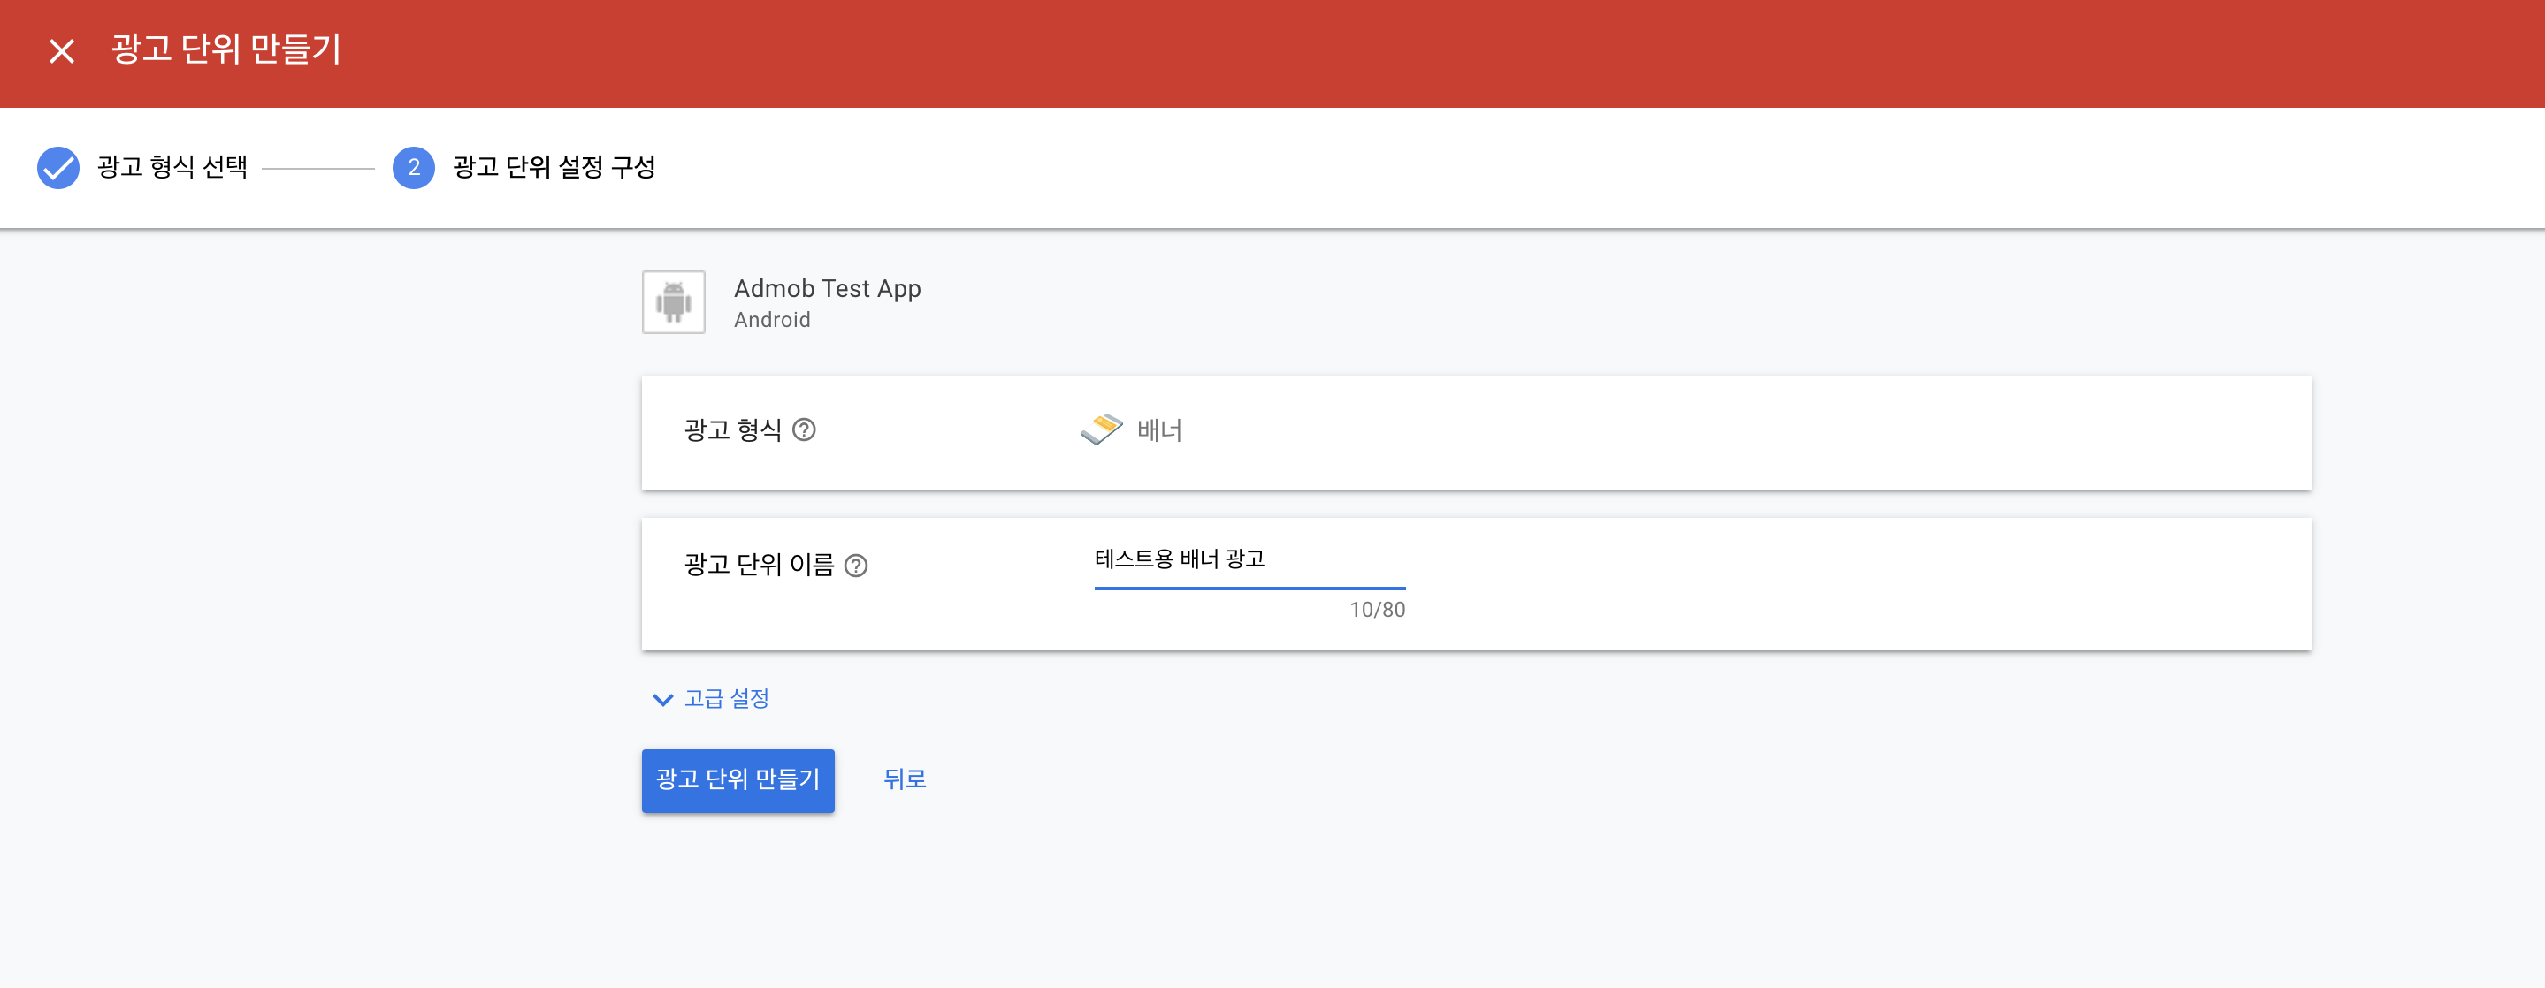Click the 고급 설정 chevron arrow
The width and height of the screenshot is (2545, 988).
pyautogui.click(x=662, y=700)
